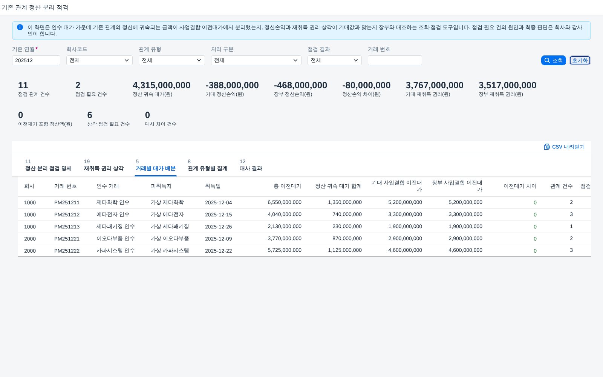Open the 처리 구분 dropdown
Screen dimensions: 603x377
tap(256, 60)
